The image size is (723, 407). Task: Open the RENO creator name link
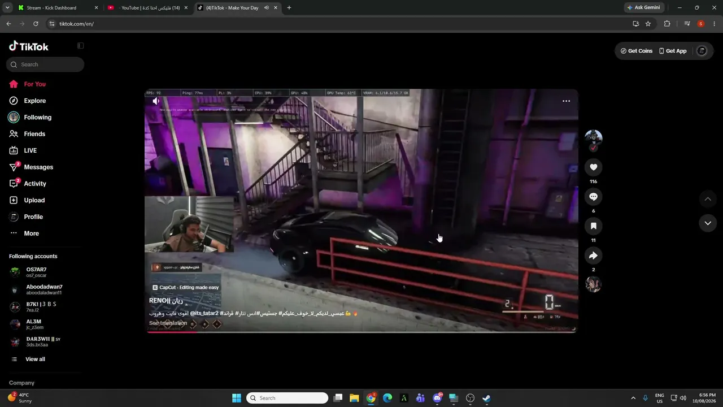pos(166,301)
